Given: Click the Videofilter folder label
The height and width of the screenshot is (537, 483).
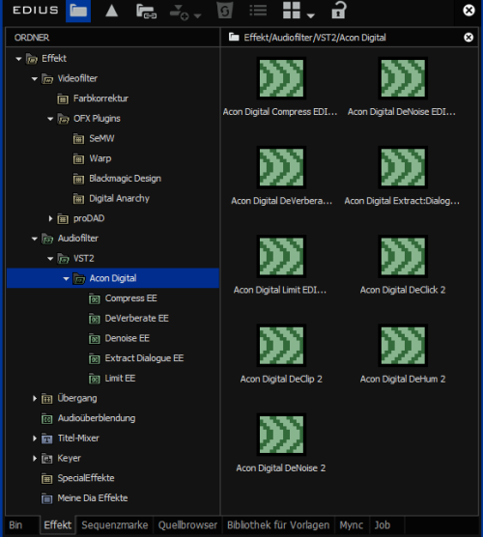Looking at the screenshot, I should (77, 79).
